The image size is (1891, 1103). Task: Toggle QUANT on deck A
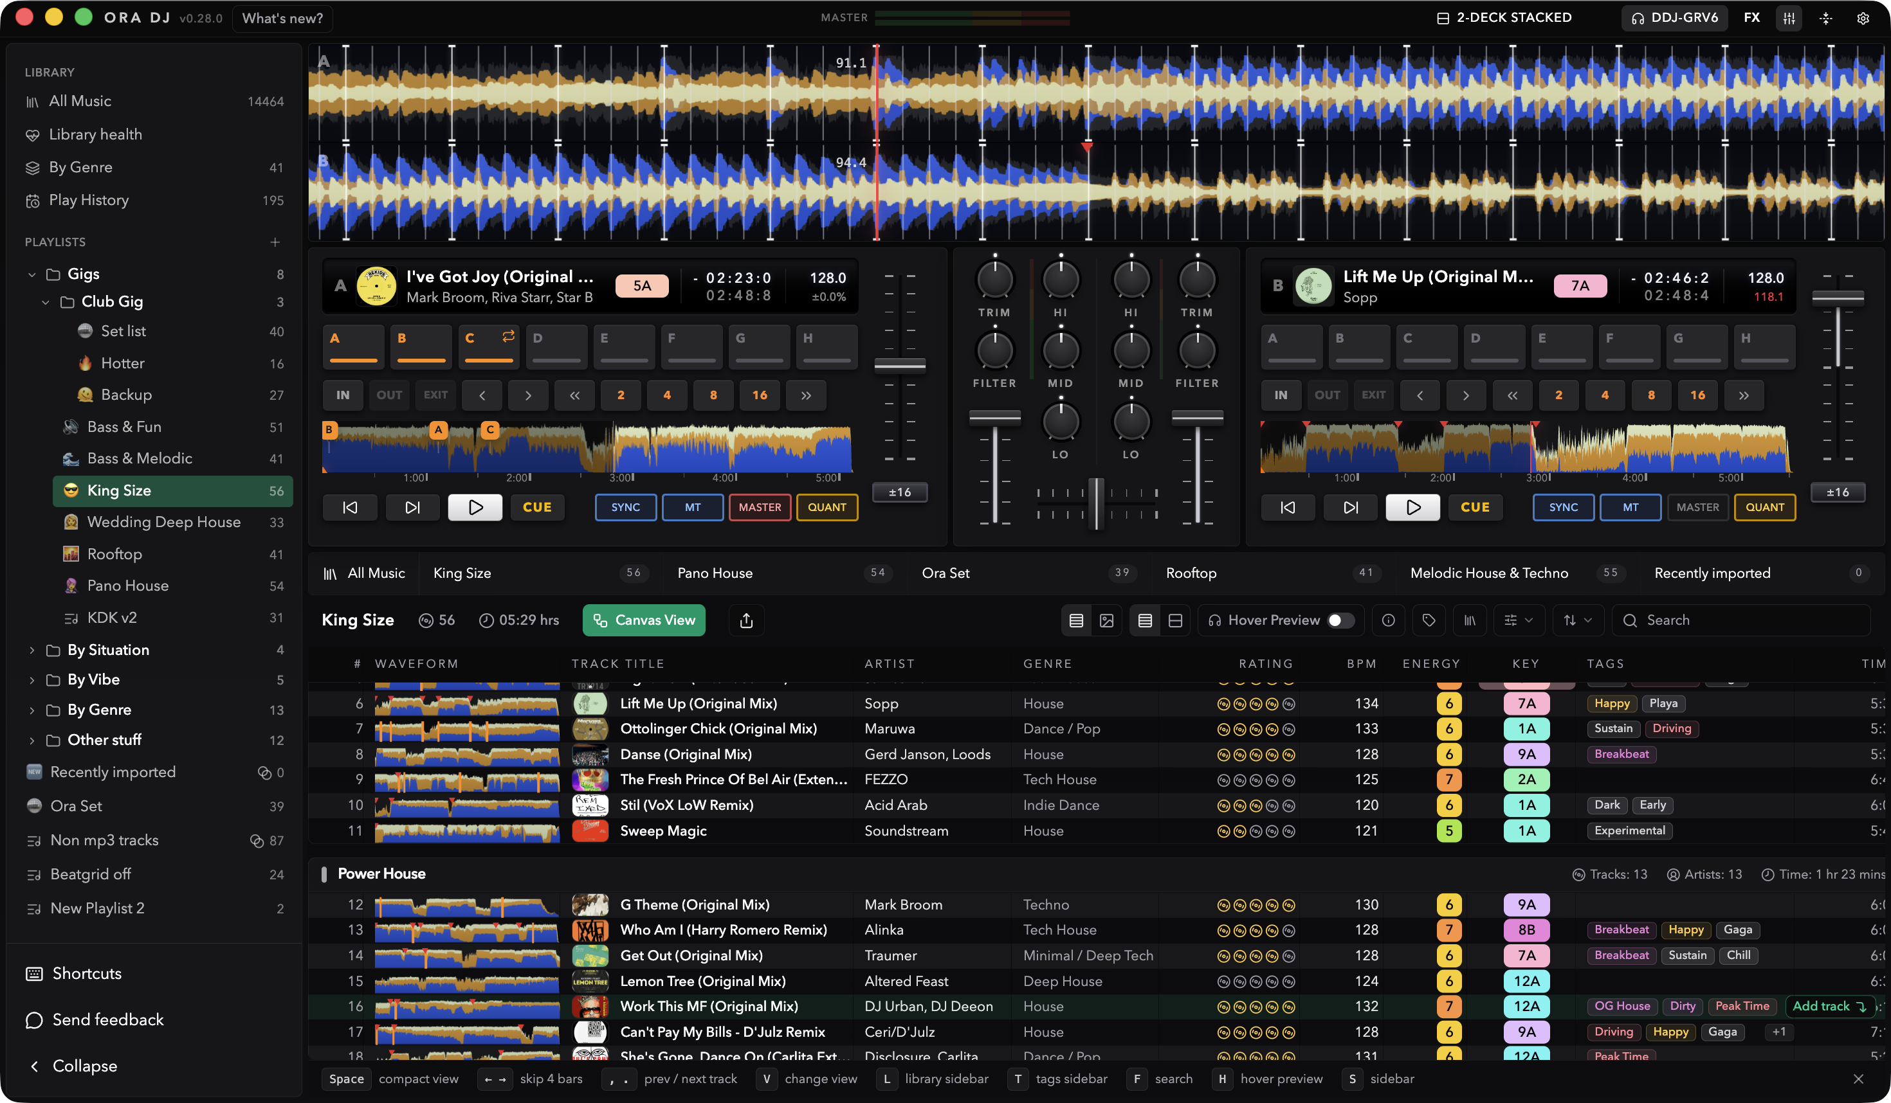(x=827, y=508)
